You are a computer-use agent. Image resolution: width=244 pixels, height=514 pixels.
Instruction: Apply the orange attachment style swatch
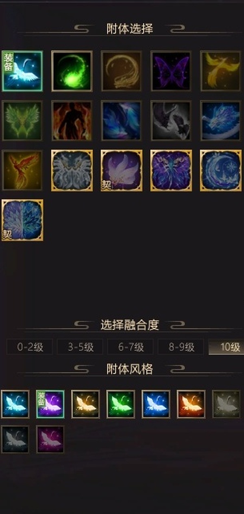tap(191, 404)
